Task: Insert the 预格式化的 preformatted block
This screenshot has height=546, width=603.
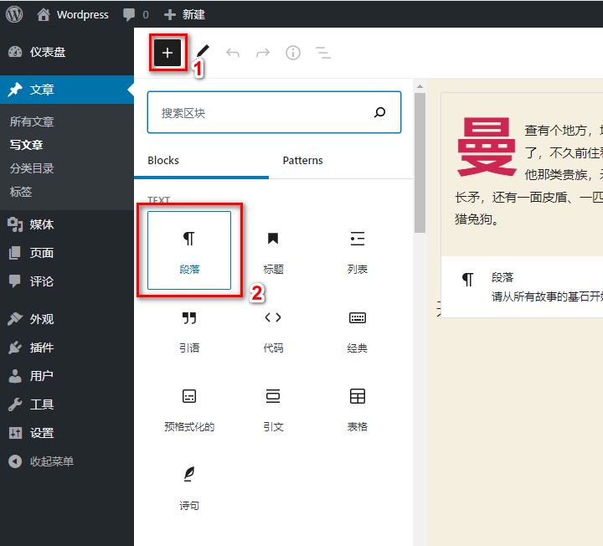Action: (x=189, y=408)
